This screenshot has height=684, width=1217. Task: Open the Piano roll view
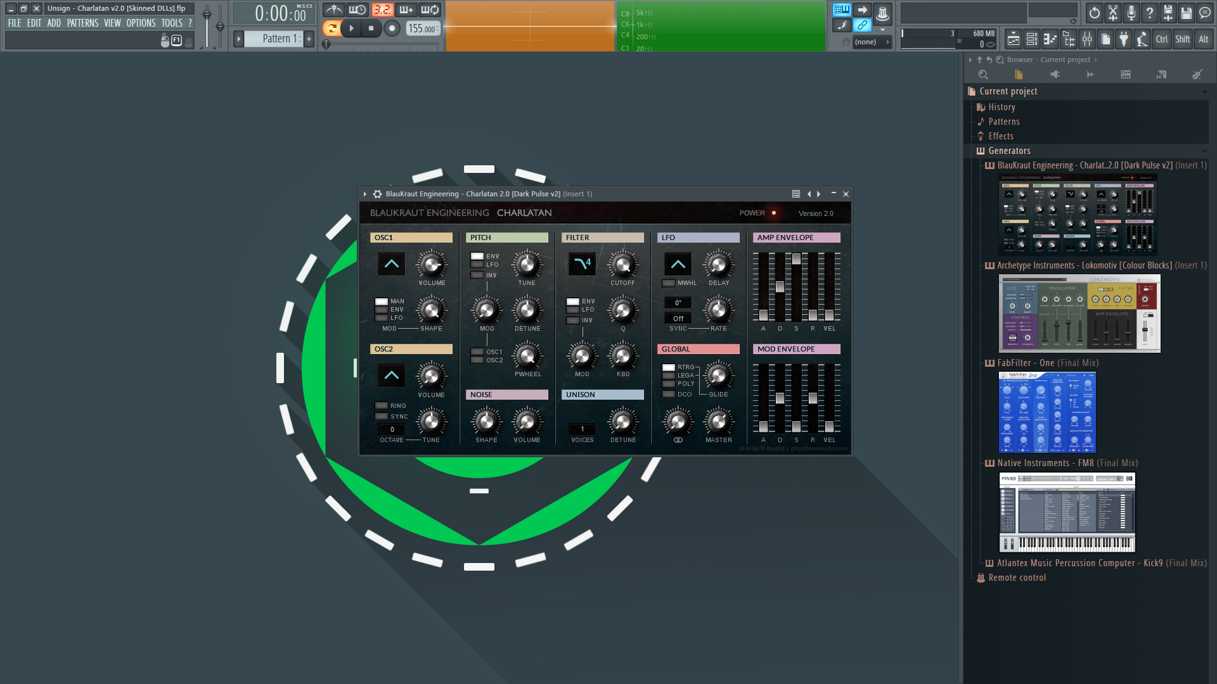click(1050, 39)
